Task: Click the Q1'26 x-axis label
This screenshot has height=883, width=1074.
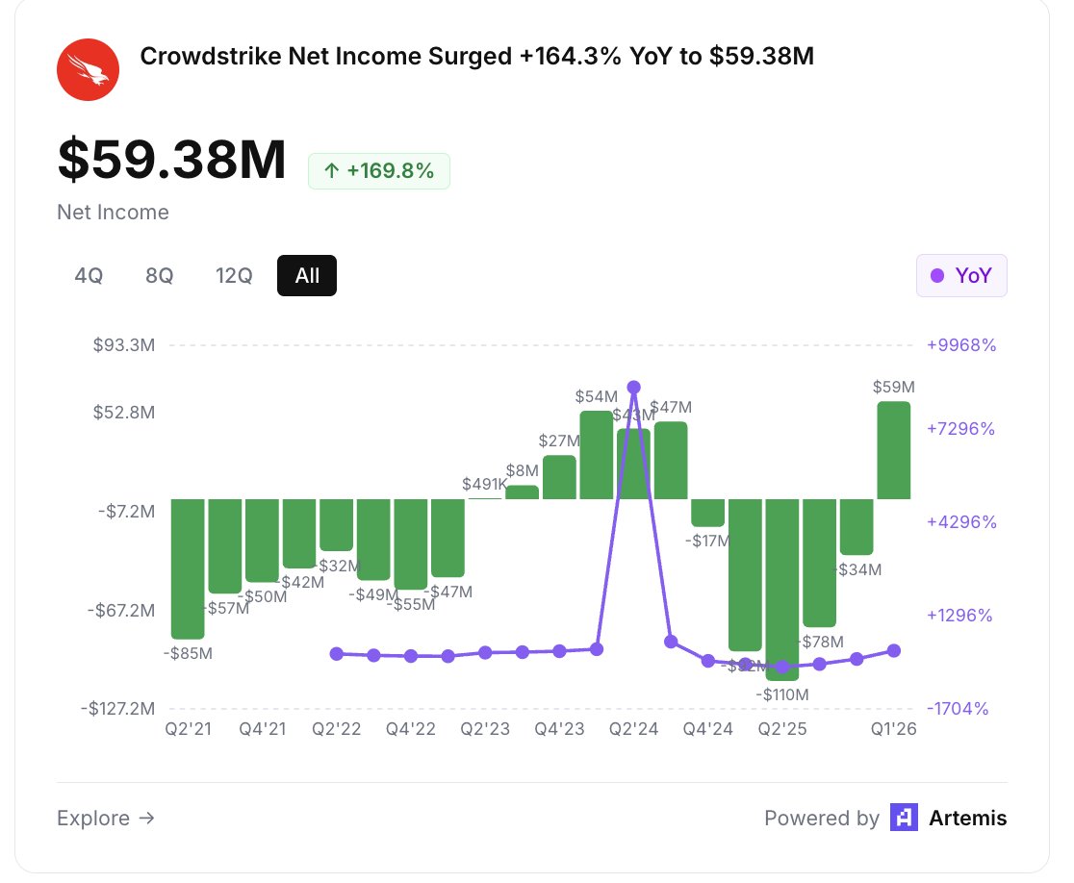Action: 894,729
